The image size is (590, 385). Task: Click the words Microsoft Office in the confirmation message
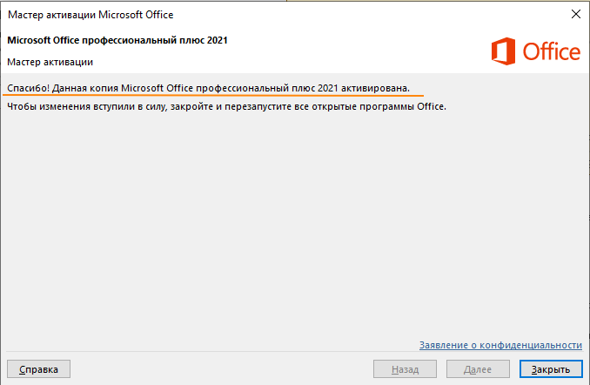pyautogui.click(x=157, y=88)
